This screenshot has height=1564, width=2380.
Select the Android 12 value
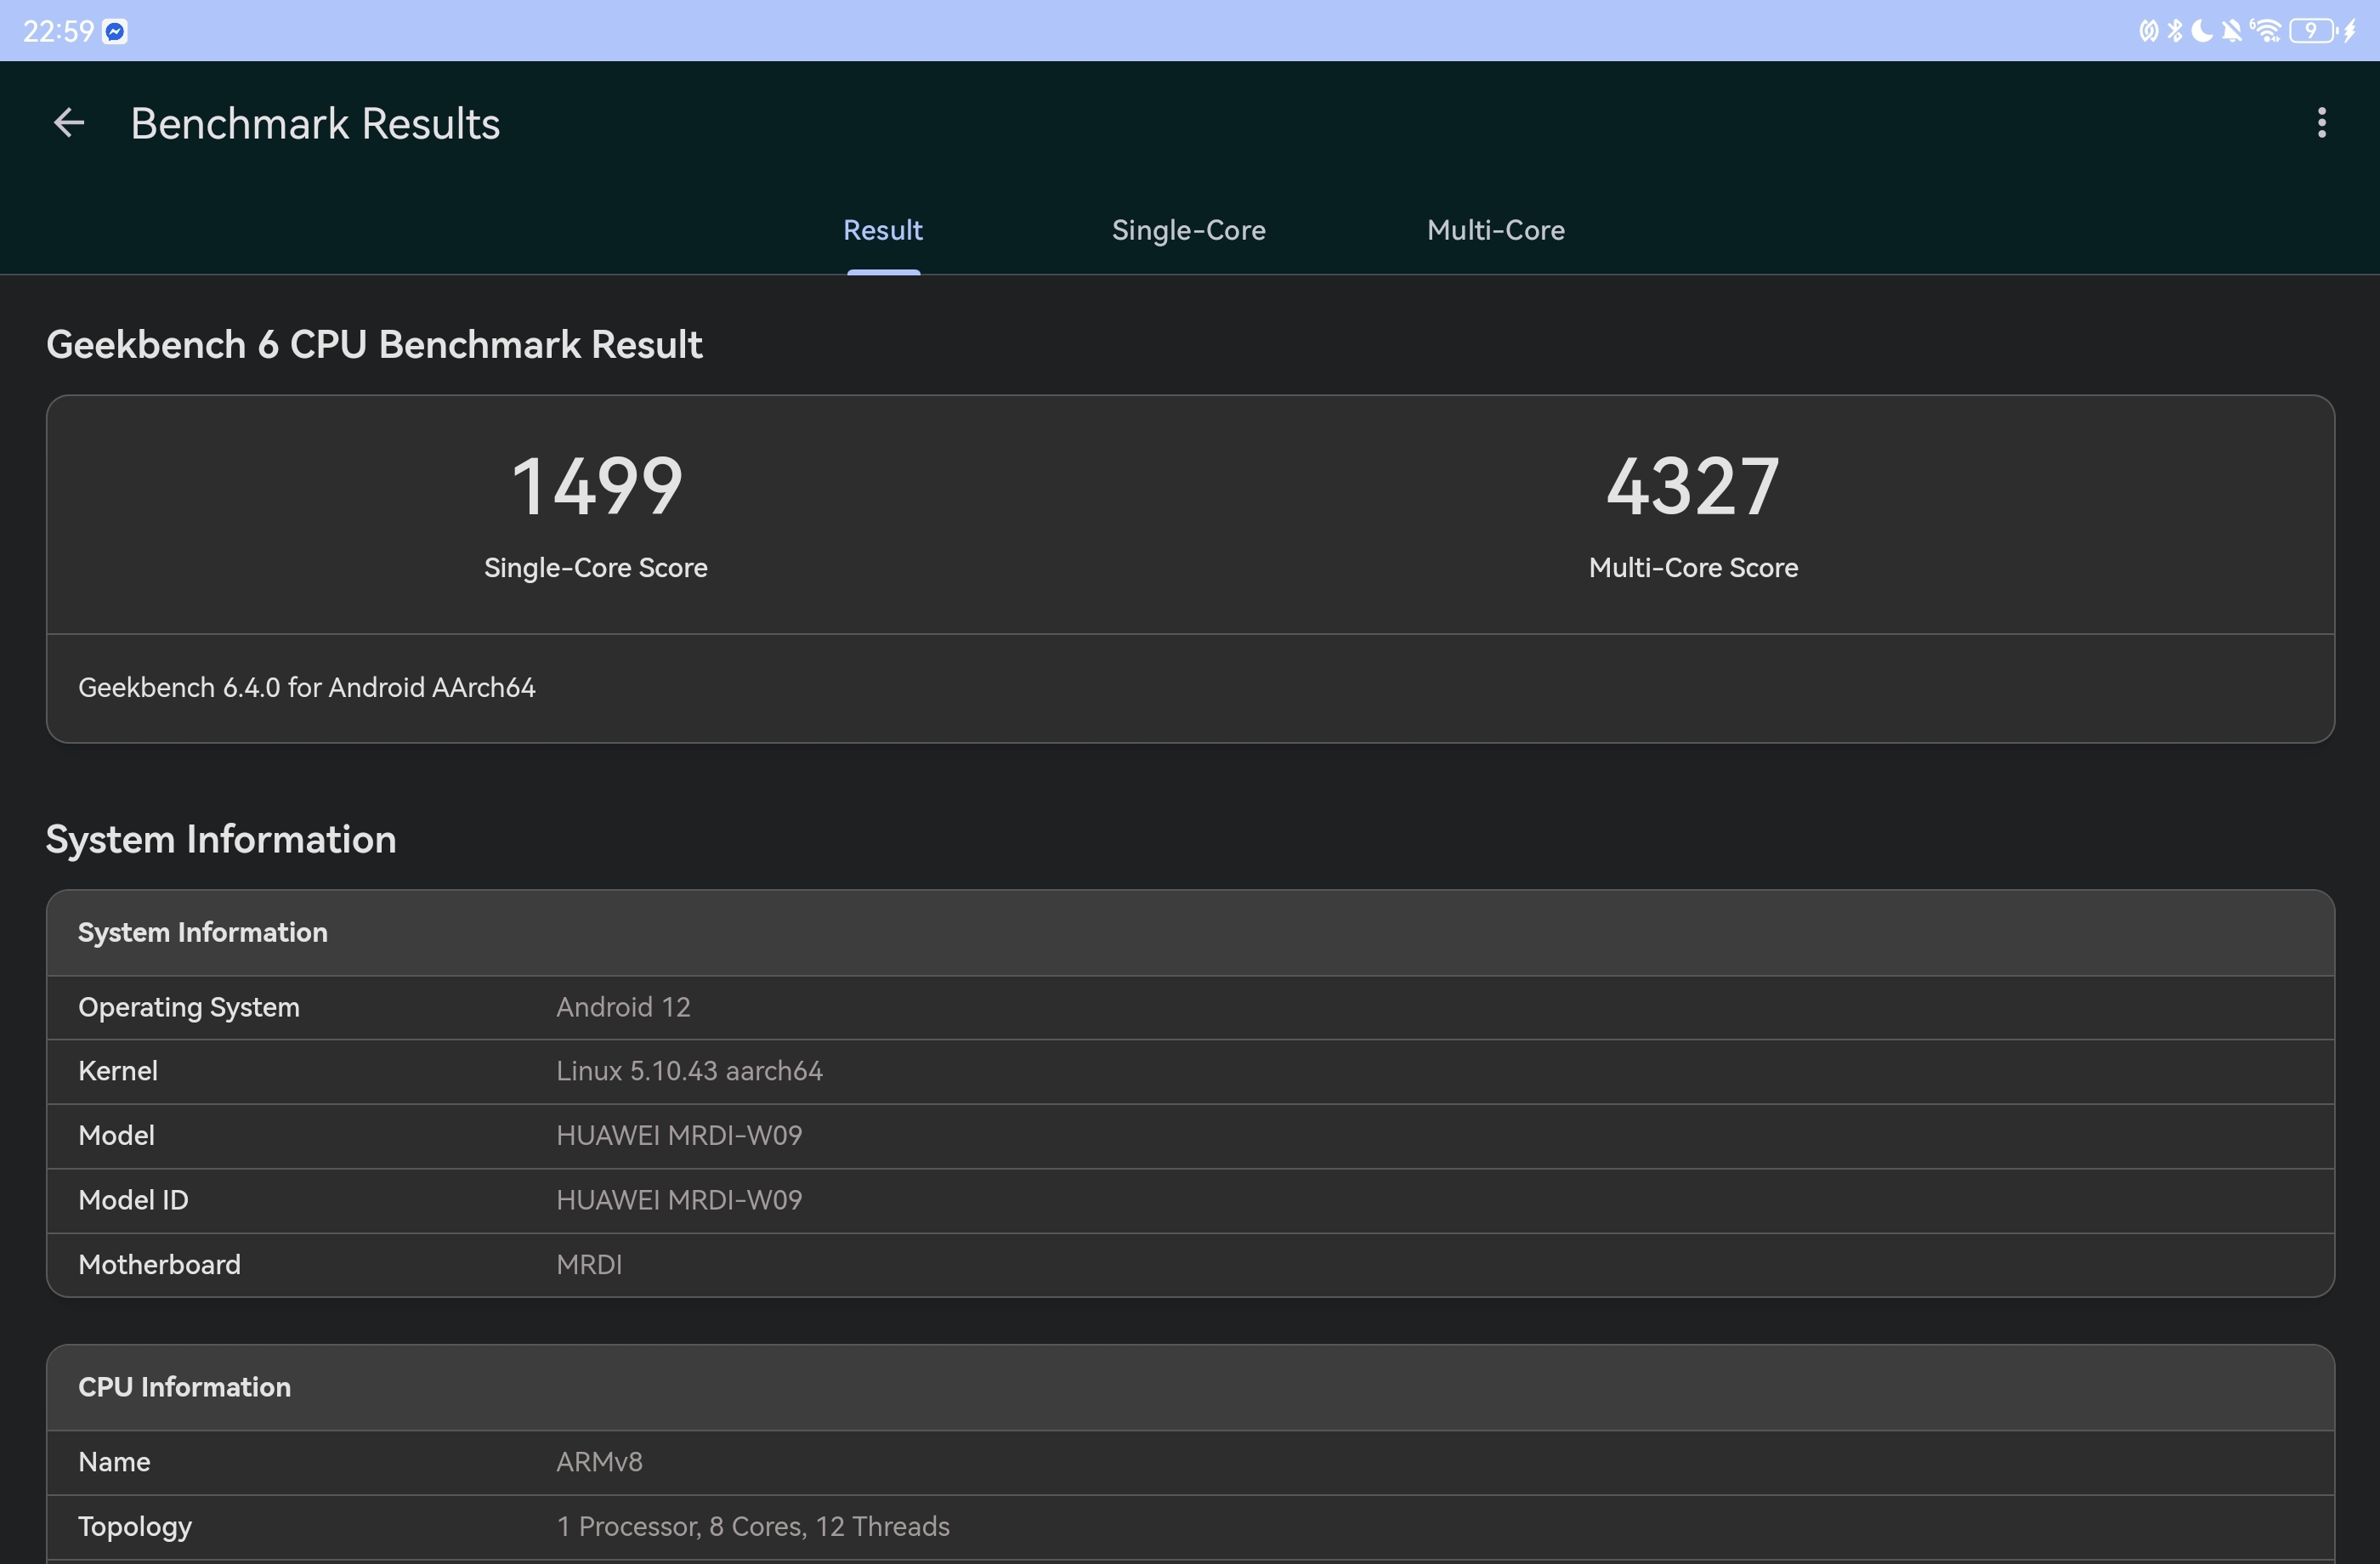pos(623,1008)
